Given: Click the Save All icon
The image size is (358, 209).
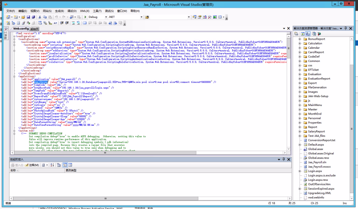Looking at the screenshot, I should pyautogui.click(x=33, y=17).
